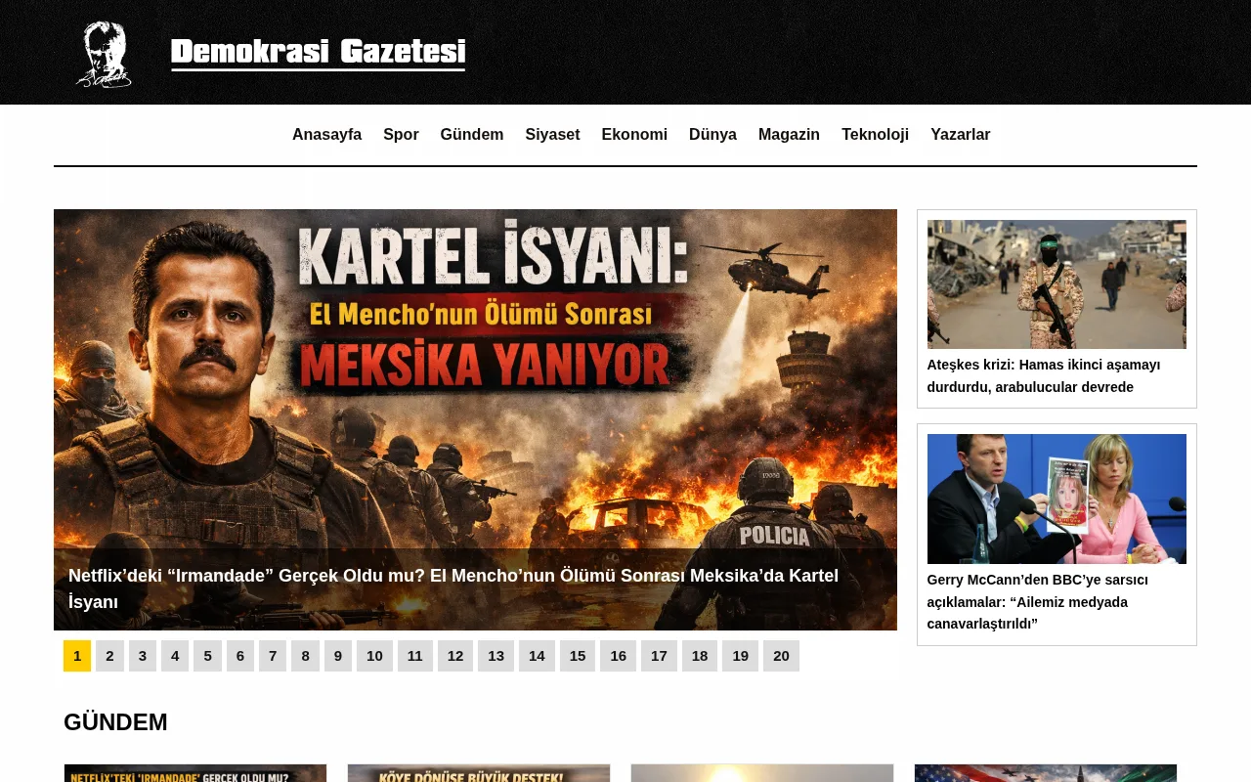This screenshot has height=782, width=1251.
Task: Open the Gerry McCann press conference image
Action: (x=1057, y=499)
